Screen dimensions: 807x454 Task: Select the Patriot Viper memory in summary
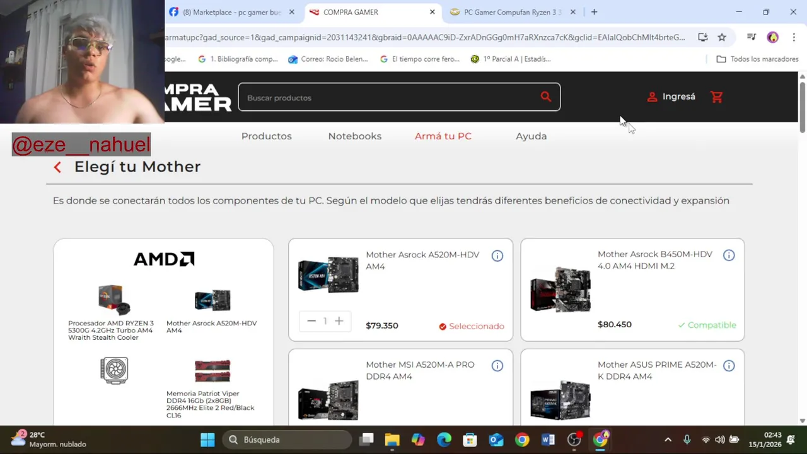coord(212,388)
